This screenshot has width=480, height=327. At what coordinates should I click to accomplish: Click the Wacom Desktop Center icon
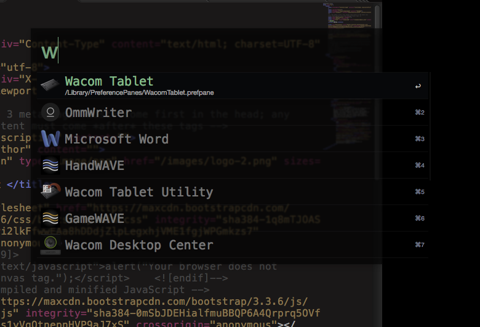[x=50, y=244]
